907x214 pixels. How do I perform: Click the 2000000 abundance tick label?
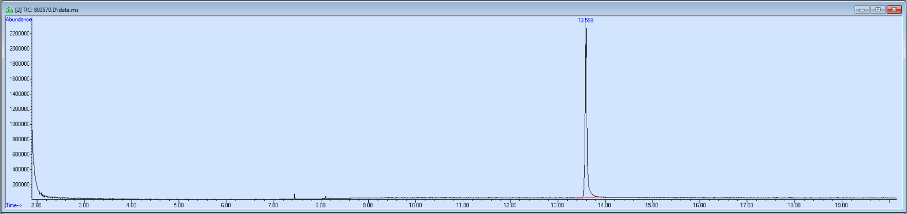tap(20, 49)
